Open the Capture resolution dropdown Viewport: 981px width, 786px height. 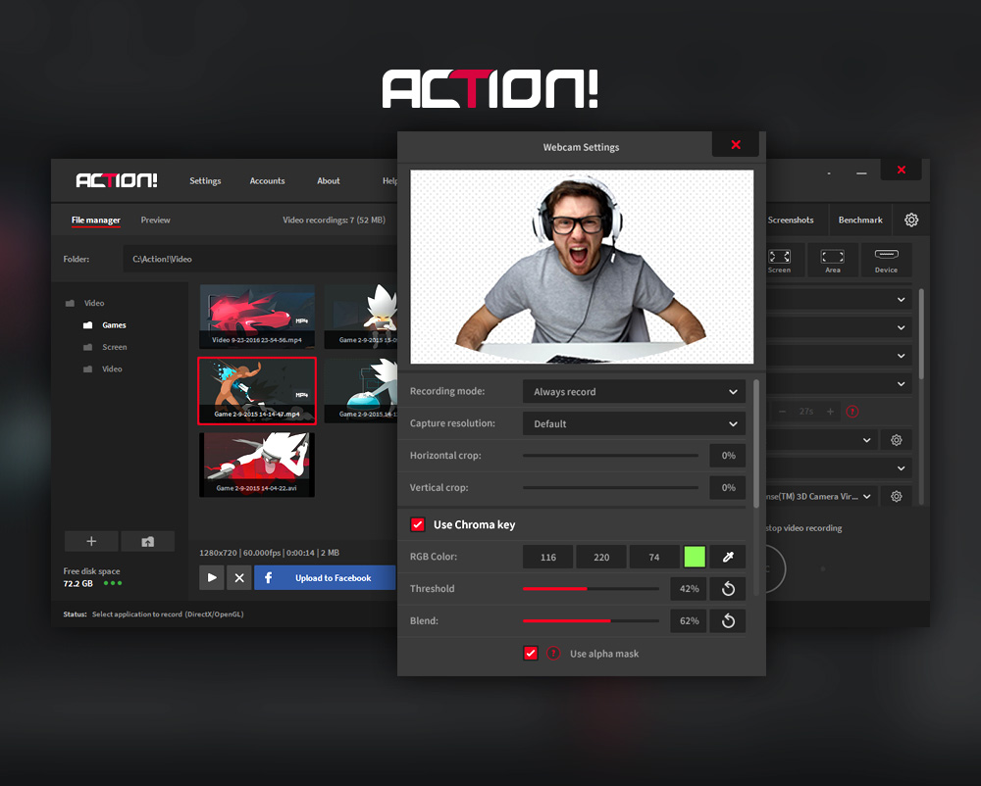[x=633, y=422]
